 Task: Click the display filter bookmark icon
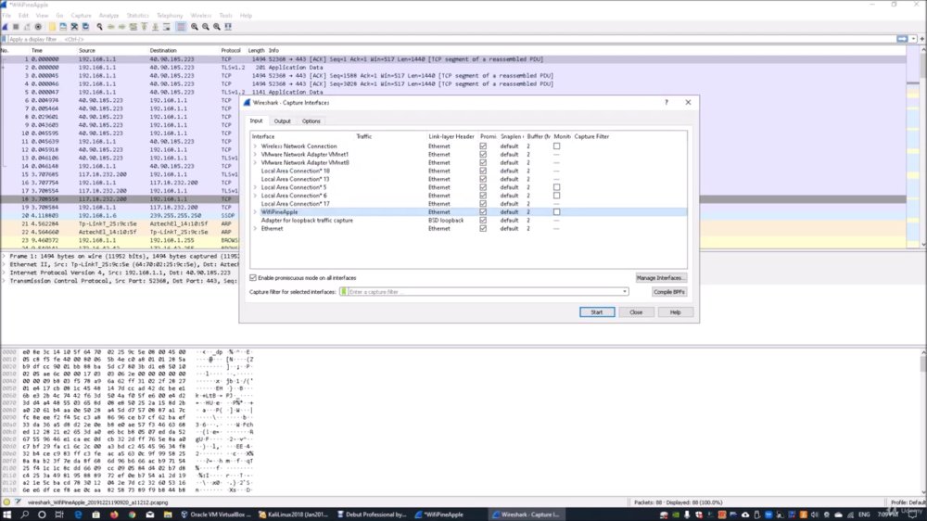[x=5, y=39]
